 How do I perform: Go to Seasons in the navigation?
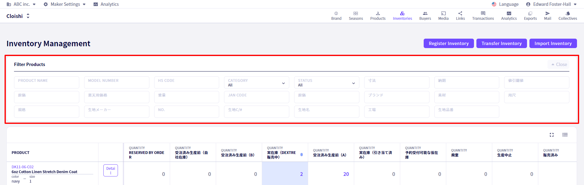(x=356, y=16)
